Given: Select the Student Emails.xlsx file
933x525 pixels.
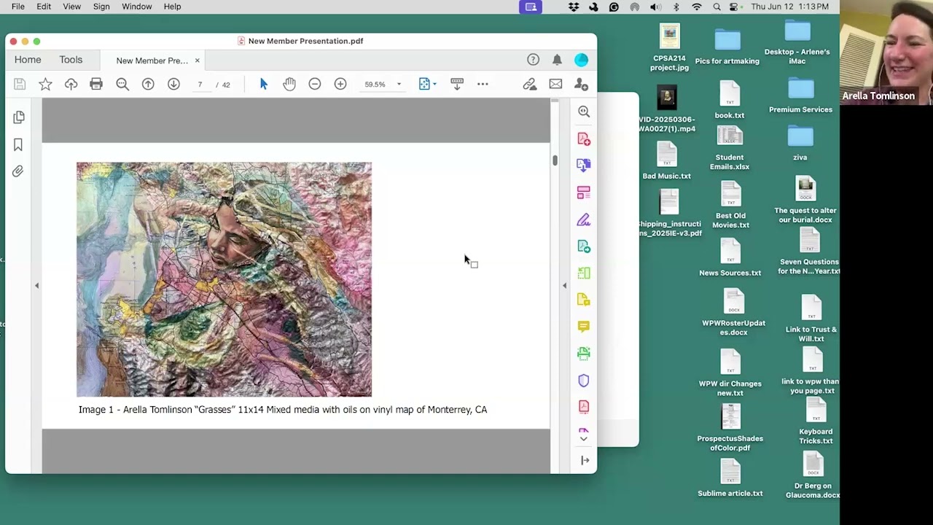Looking at the screenshot, I should coord(730,148).
